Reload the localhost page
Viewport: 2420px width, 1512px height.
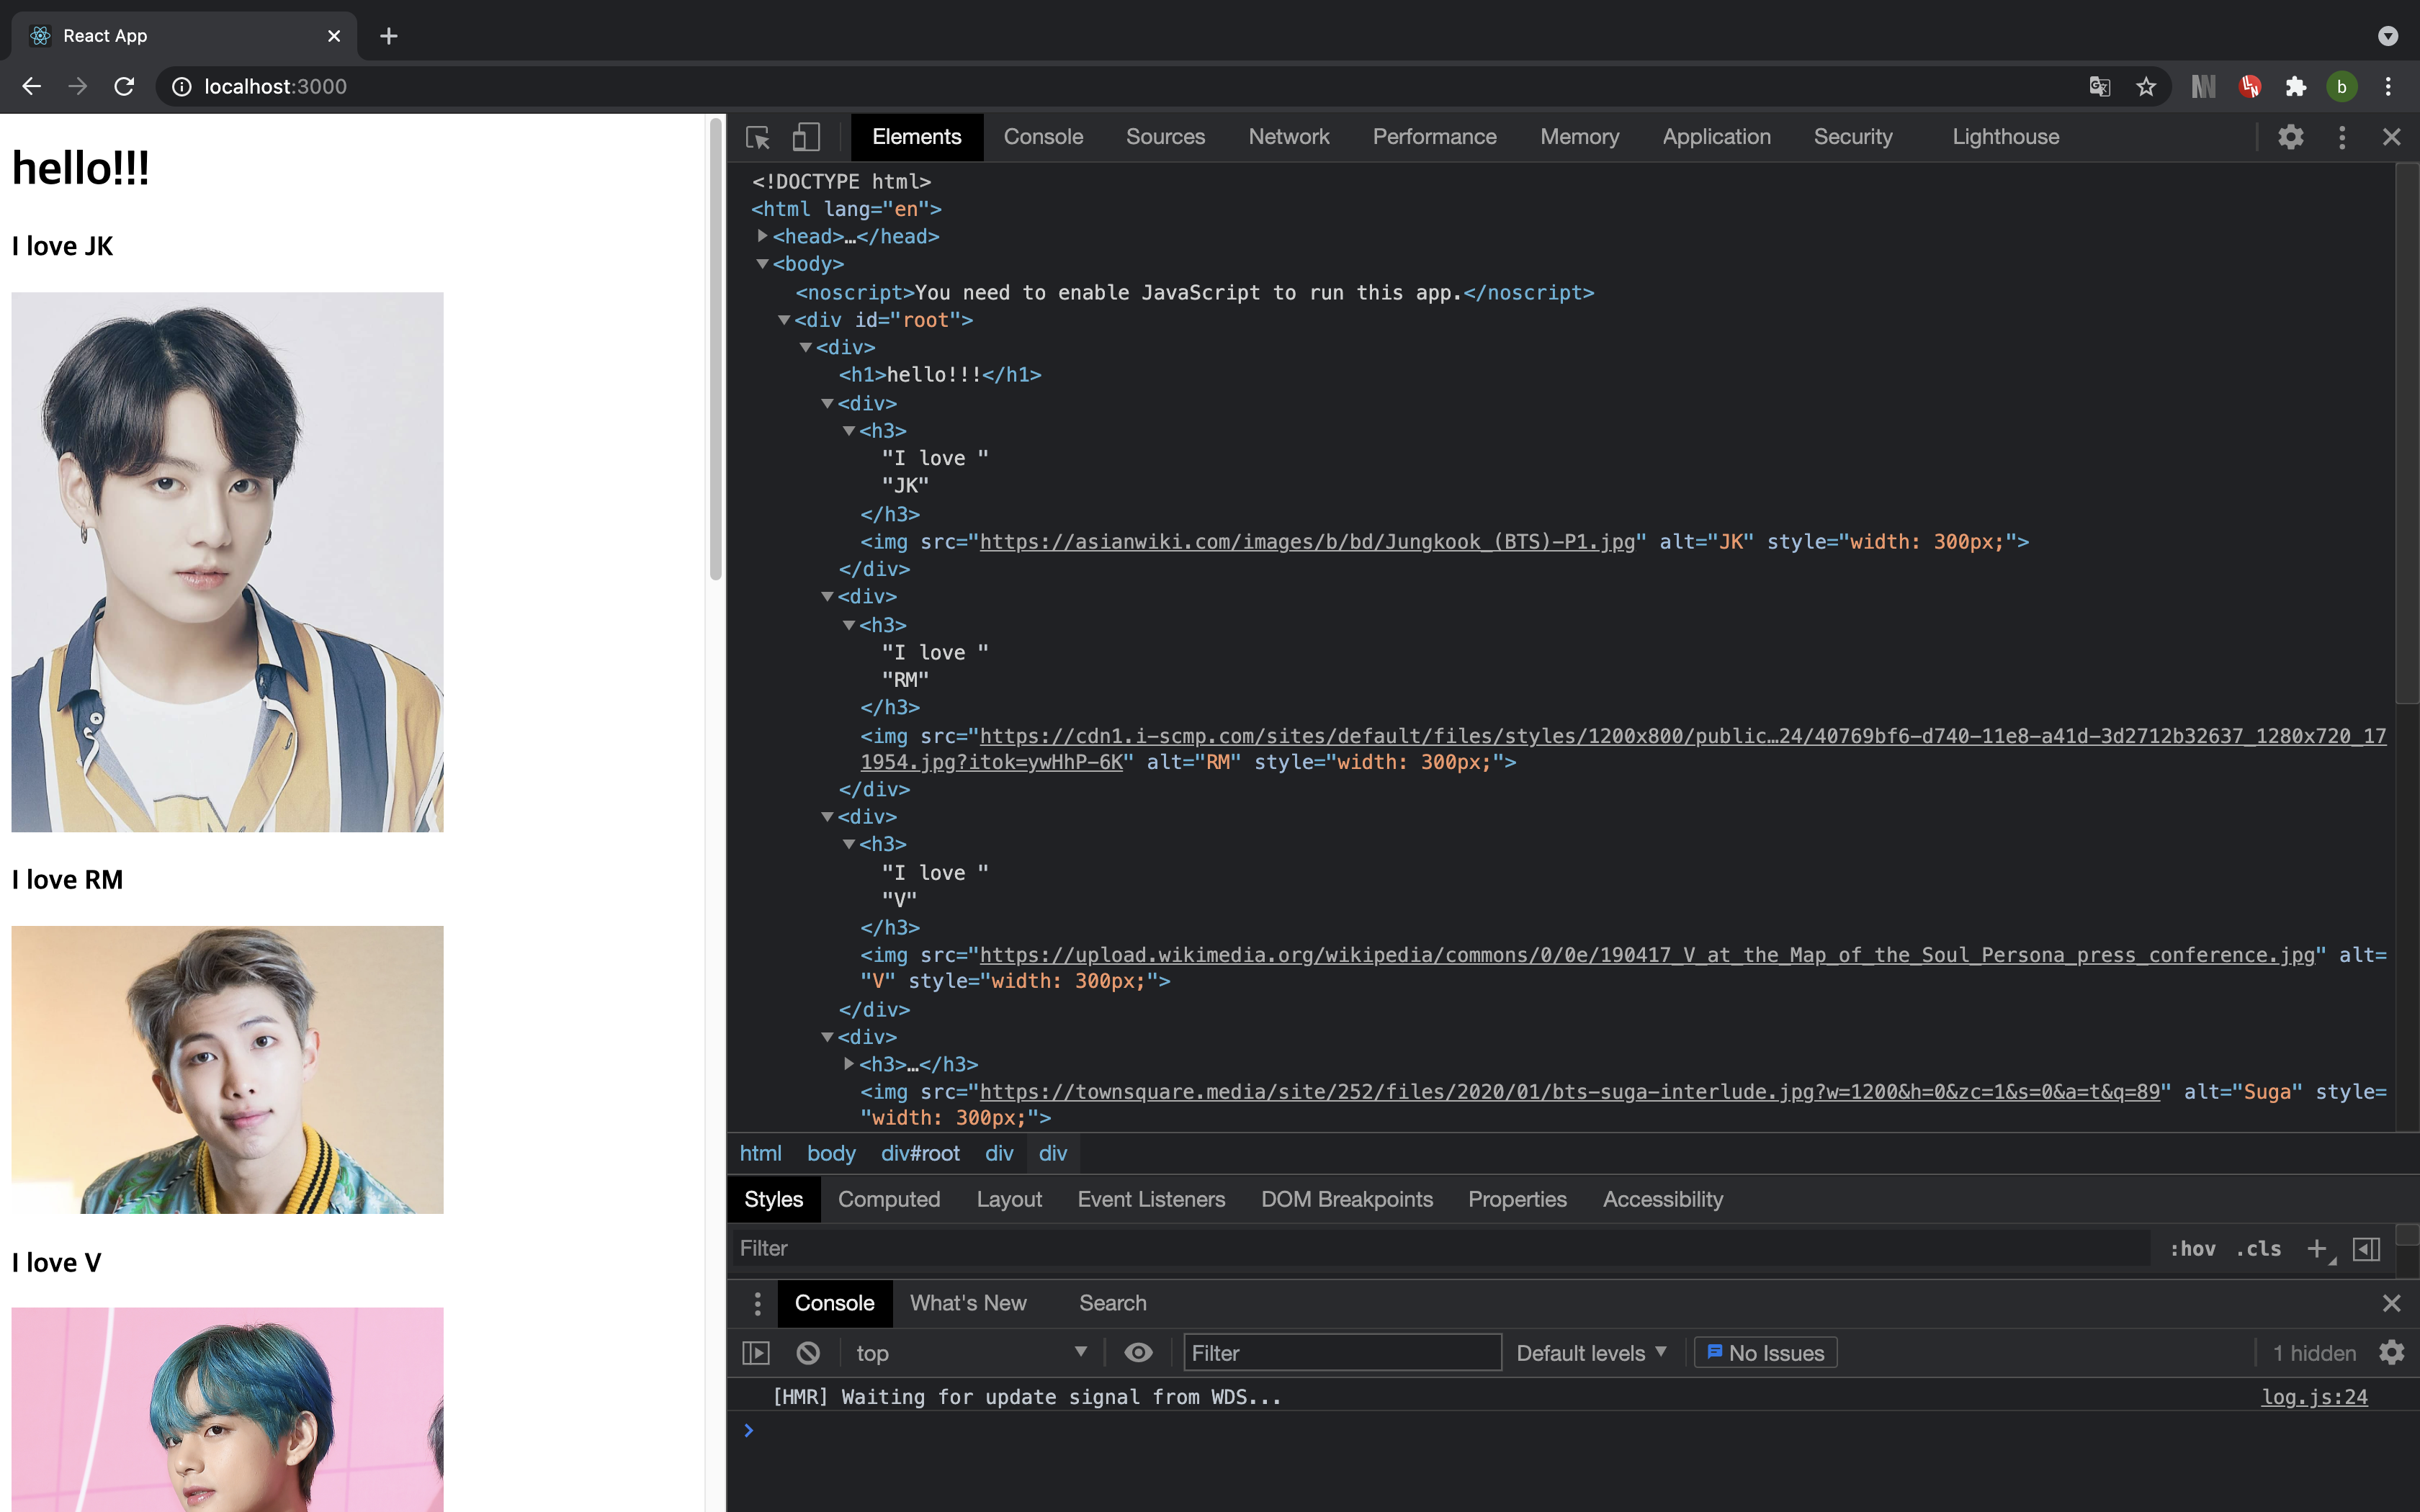coord(124,87)
